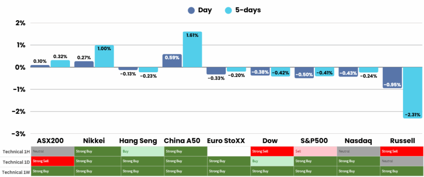
Task: Click the Russell Day bar showing -0.95%
Action: [x=392, y=78]
